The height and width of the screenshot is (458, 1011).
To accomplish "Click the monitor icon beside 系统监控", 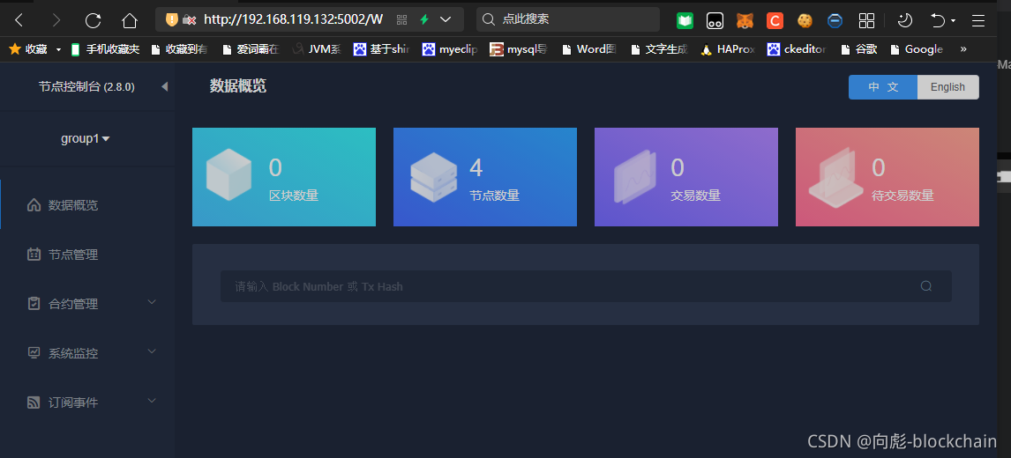I will click(x=34, y=353).
